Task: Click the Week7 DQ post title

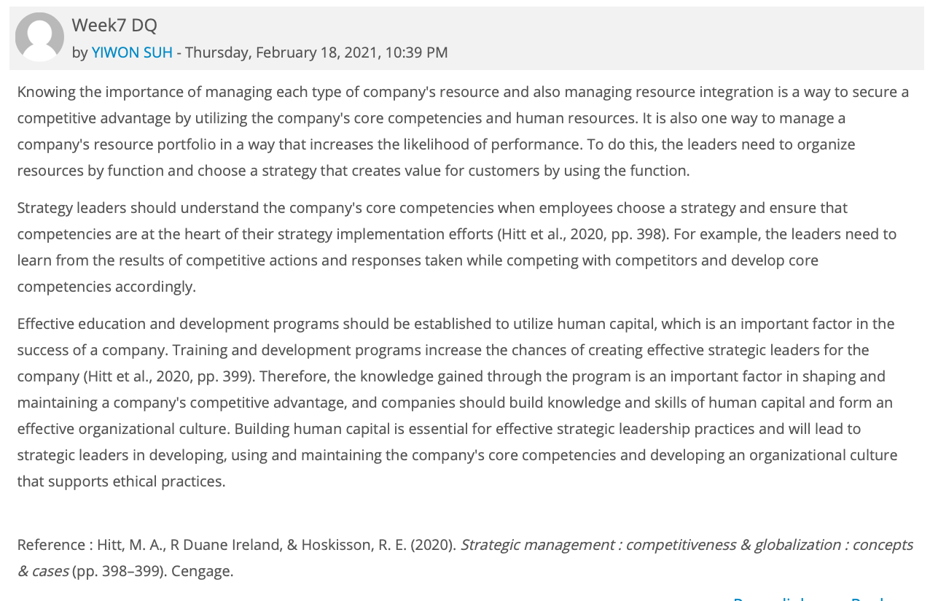Action: (x=114, y=25)
